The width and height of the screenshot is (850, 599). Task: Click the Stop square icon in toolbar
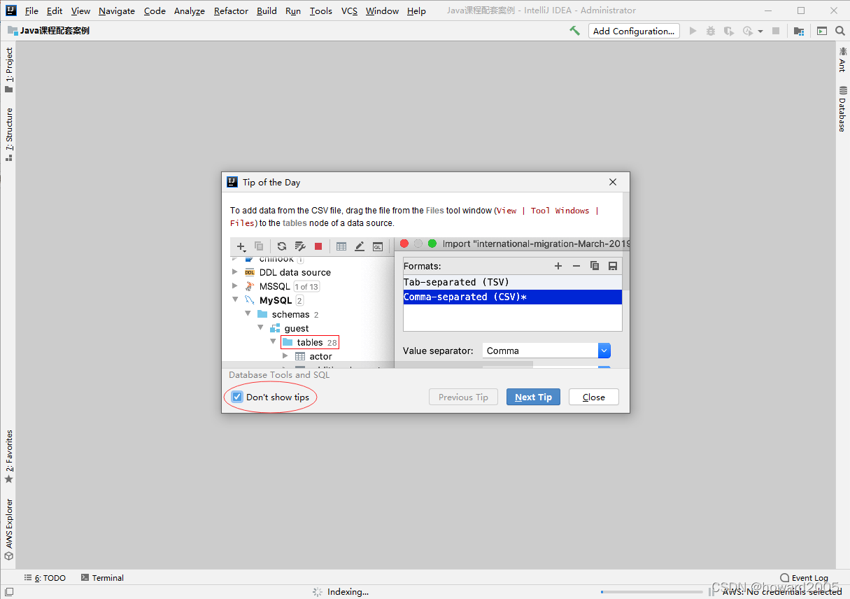click(776, 31)
